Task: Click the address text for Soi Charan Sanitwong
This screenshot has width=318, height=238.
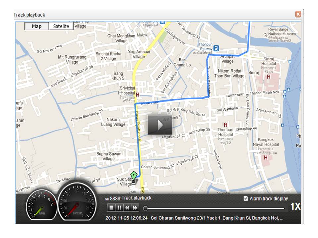Action: click(217, 218)
